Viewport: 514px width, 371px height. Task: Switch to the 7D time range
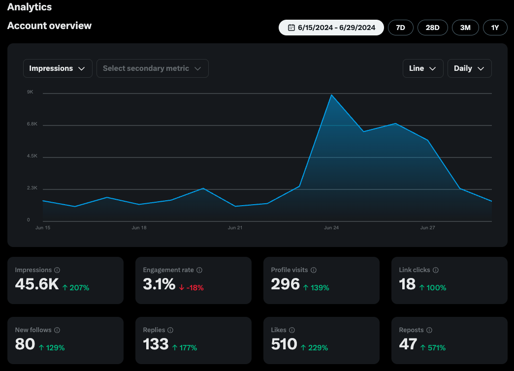click(x=401, y=28)
